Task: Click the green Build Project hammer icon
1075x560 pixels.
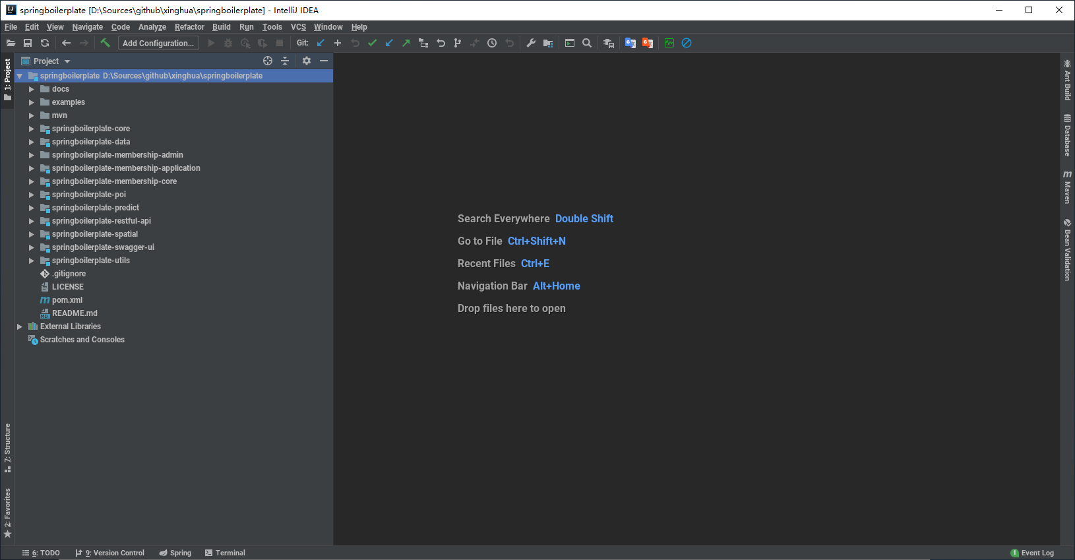Action: point(106,43)
